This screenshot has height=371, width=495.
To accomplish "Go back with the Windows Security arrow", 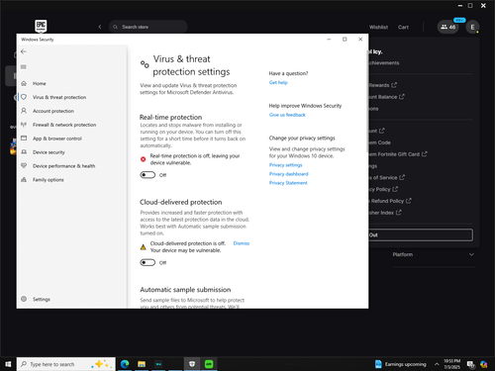I will click(x=24, y=51).
